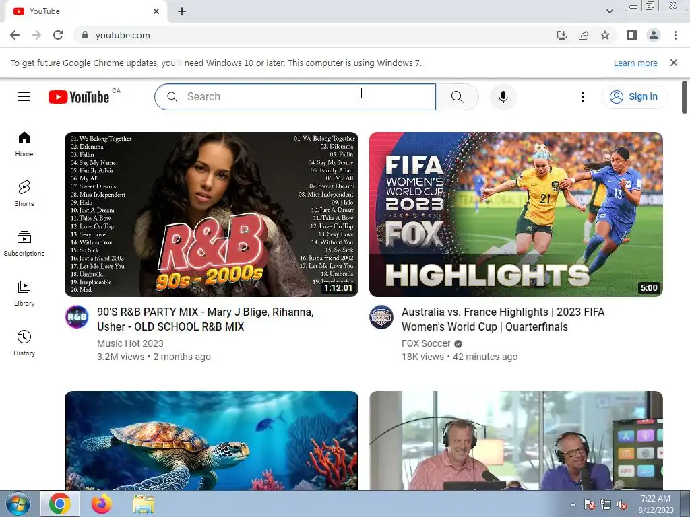Image resolution: width=690 pixels, height=517 pixels.
Task: Click into the Search input field
Action: point(295,97)
